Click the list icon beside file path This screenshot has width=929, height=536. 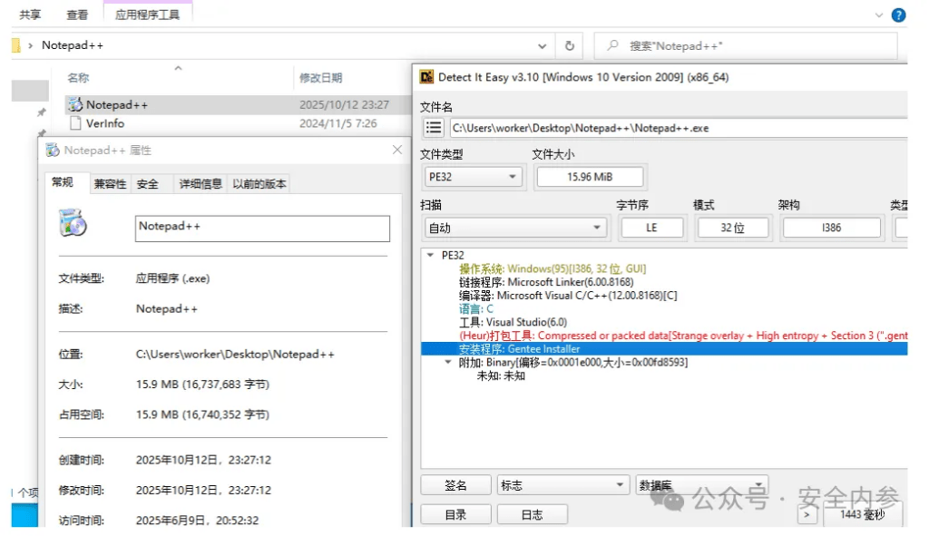pos(434,128)
